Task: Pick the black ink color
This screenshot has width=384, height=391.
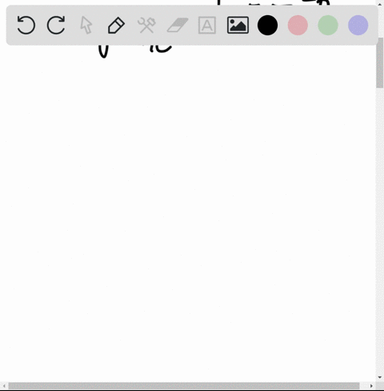Action: [x=267, y=25]
